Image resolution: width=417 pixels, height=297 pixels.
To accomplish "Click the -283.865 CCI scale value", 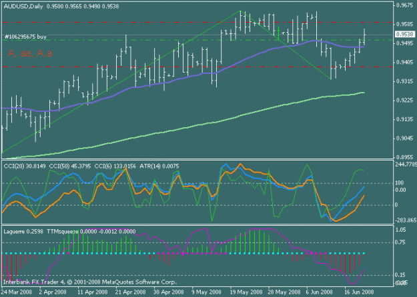I will [x=406, y=220].
